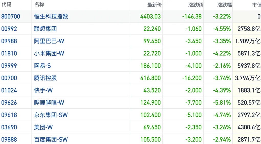Screen dimensions: 261x144
Task: Click 阿里巴巴 latest price 99.450
Action: click(x=152, y=41)
